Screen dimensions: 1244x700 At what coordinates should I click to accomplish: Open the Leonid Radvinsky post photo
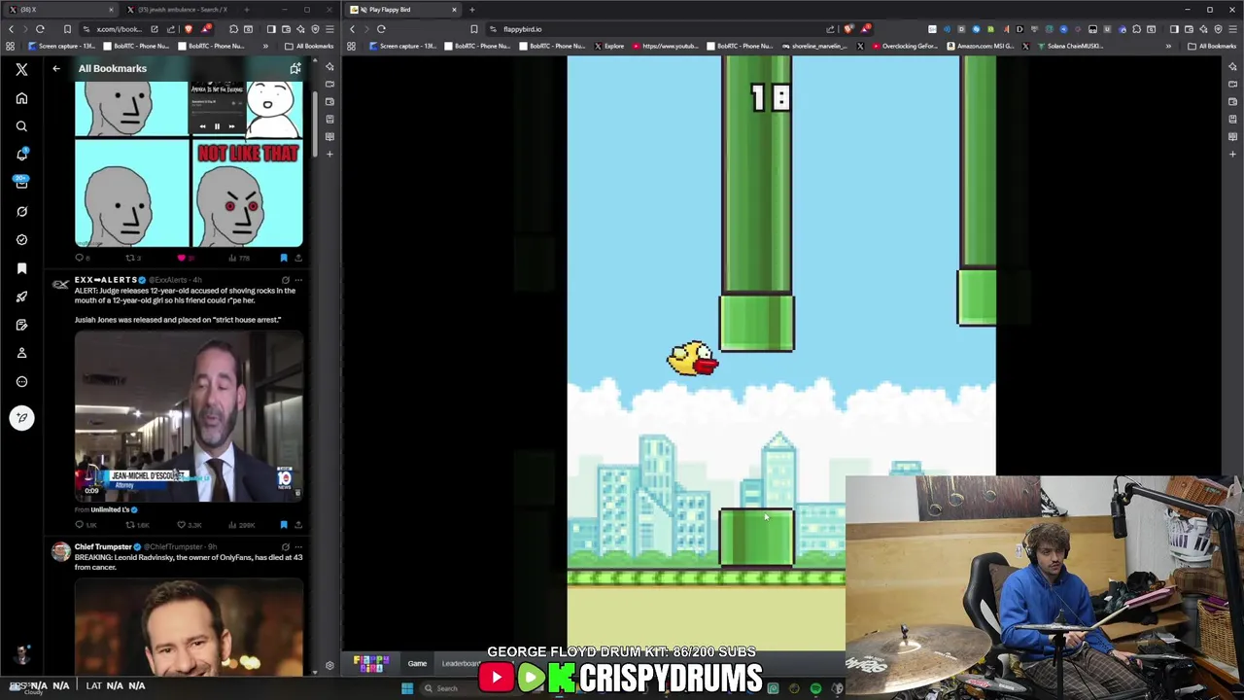pos(189,627)
